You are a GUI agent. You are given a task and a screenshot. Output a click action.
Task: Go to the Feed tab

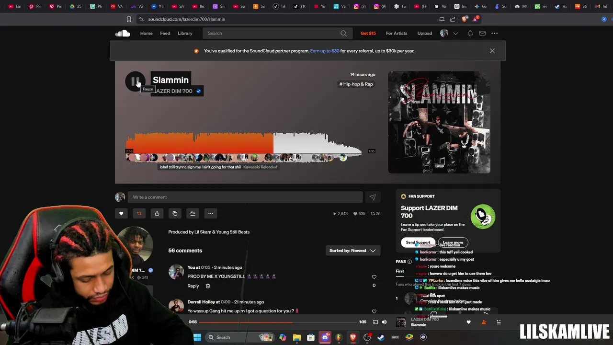click(165, 33)
